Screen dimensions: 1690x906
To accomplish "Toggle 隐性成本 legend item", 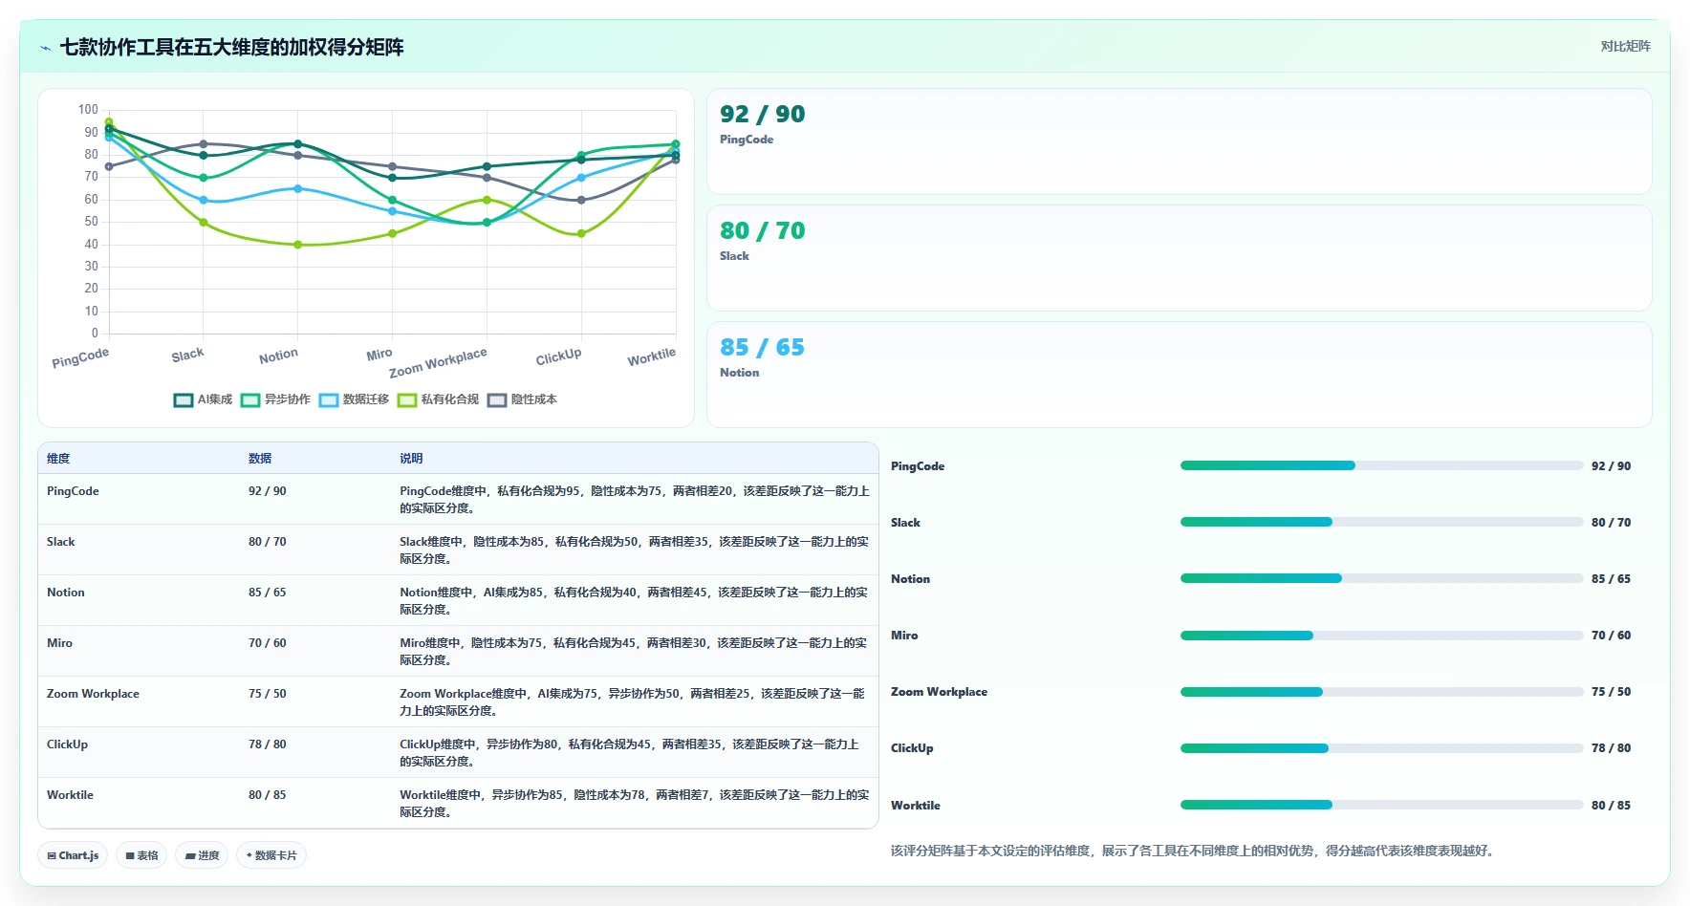I will [523, 400].
